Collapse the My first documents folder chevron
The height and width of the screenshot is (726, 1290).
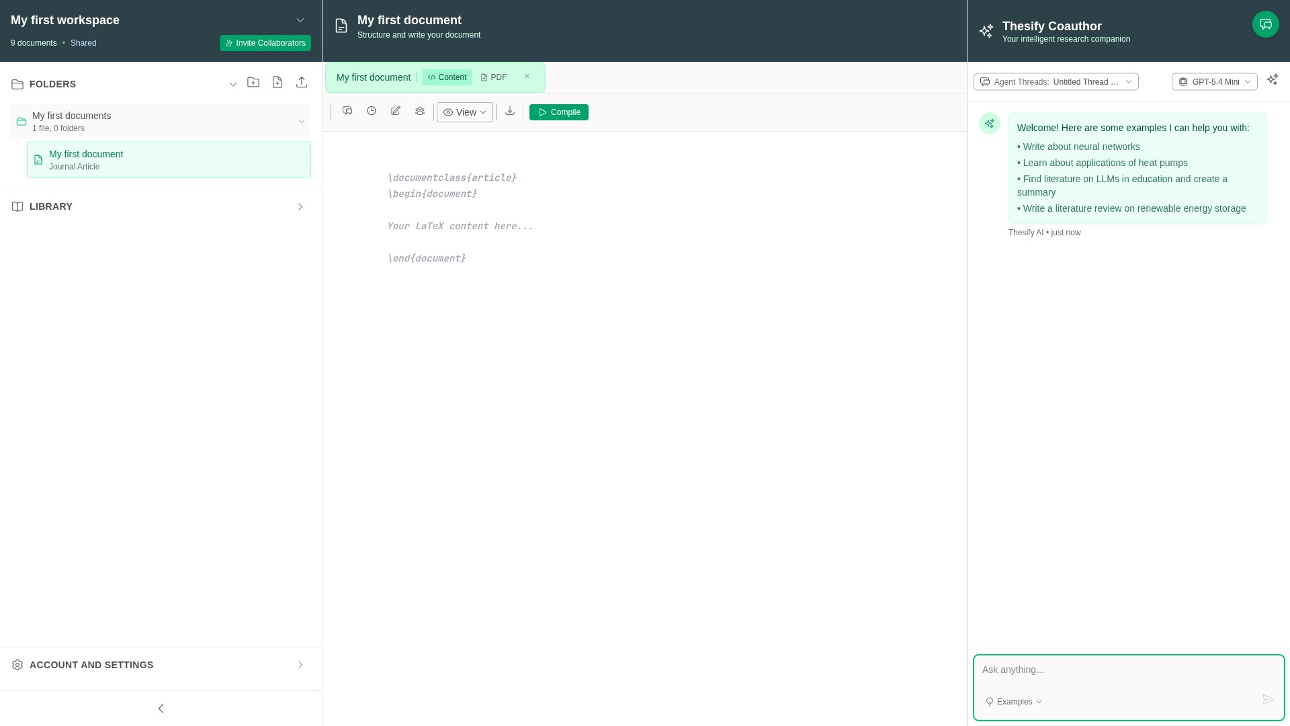[x=302, y=122]
